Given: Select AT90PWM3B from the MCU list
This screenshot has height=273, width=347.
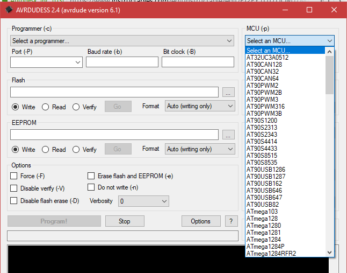Looking at the screenshot, I should point(285,114).
